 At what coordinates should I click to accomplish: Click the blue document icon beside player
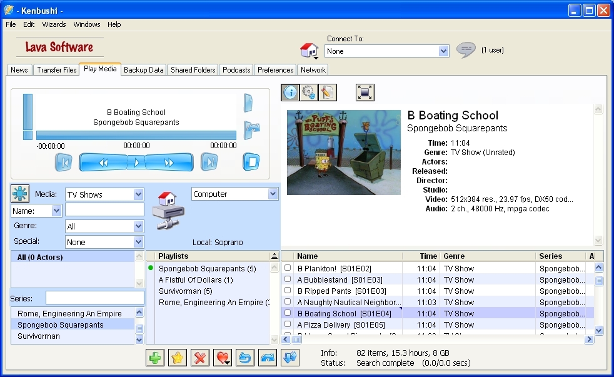(249, 103)
